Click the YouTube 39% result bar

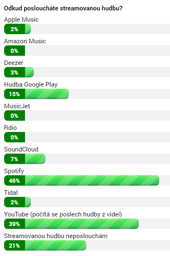tap(71, 224)
